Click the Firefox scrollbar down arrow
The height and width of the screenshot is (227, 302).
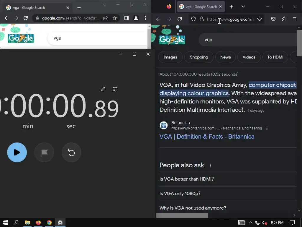pos(299,210)
